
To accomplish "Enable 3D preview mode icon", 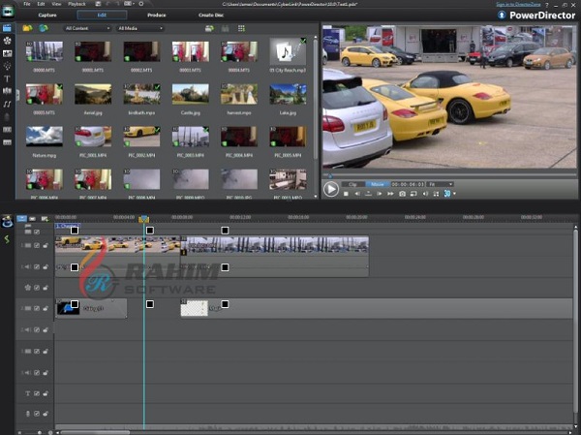I will click(444, 194).
